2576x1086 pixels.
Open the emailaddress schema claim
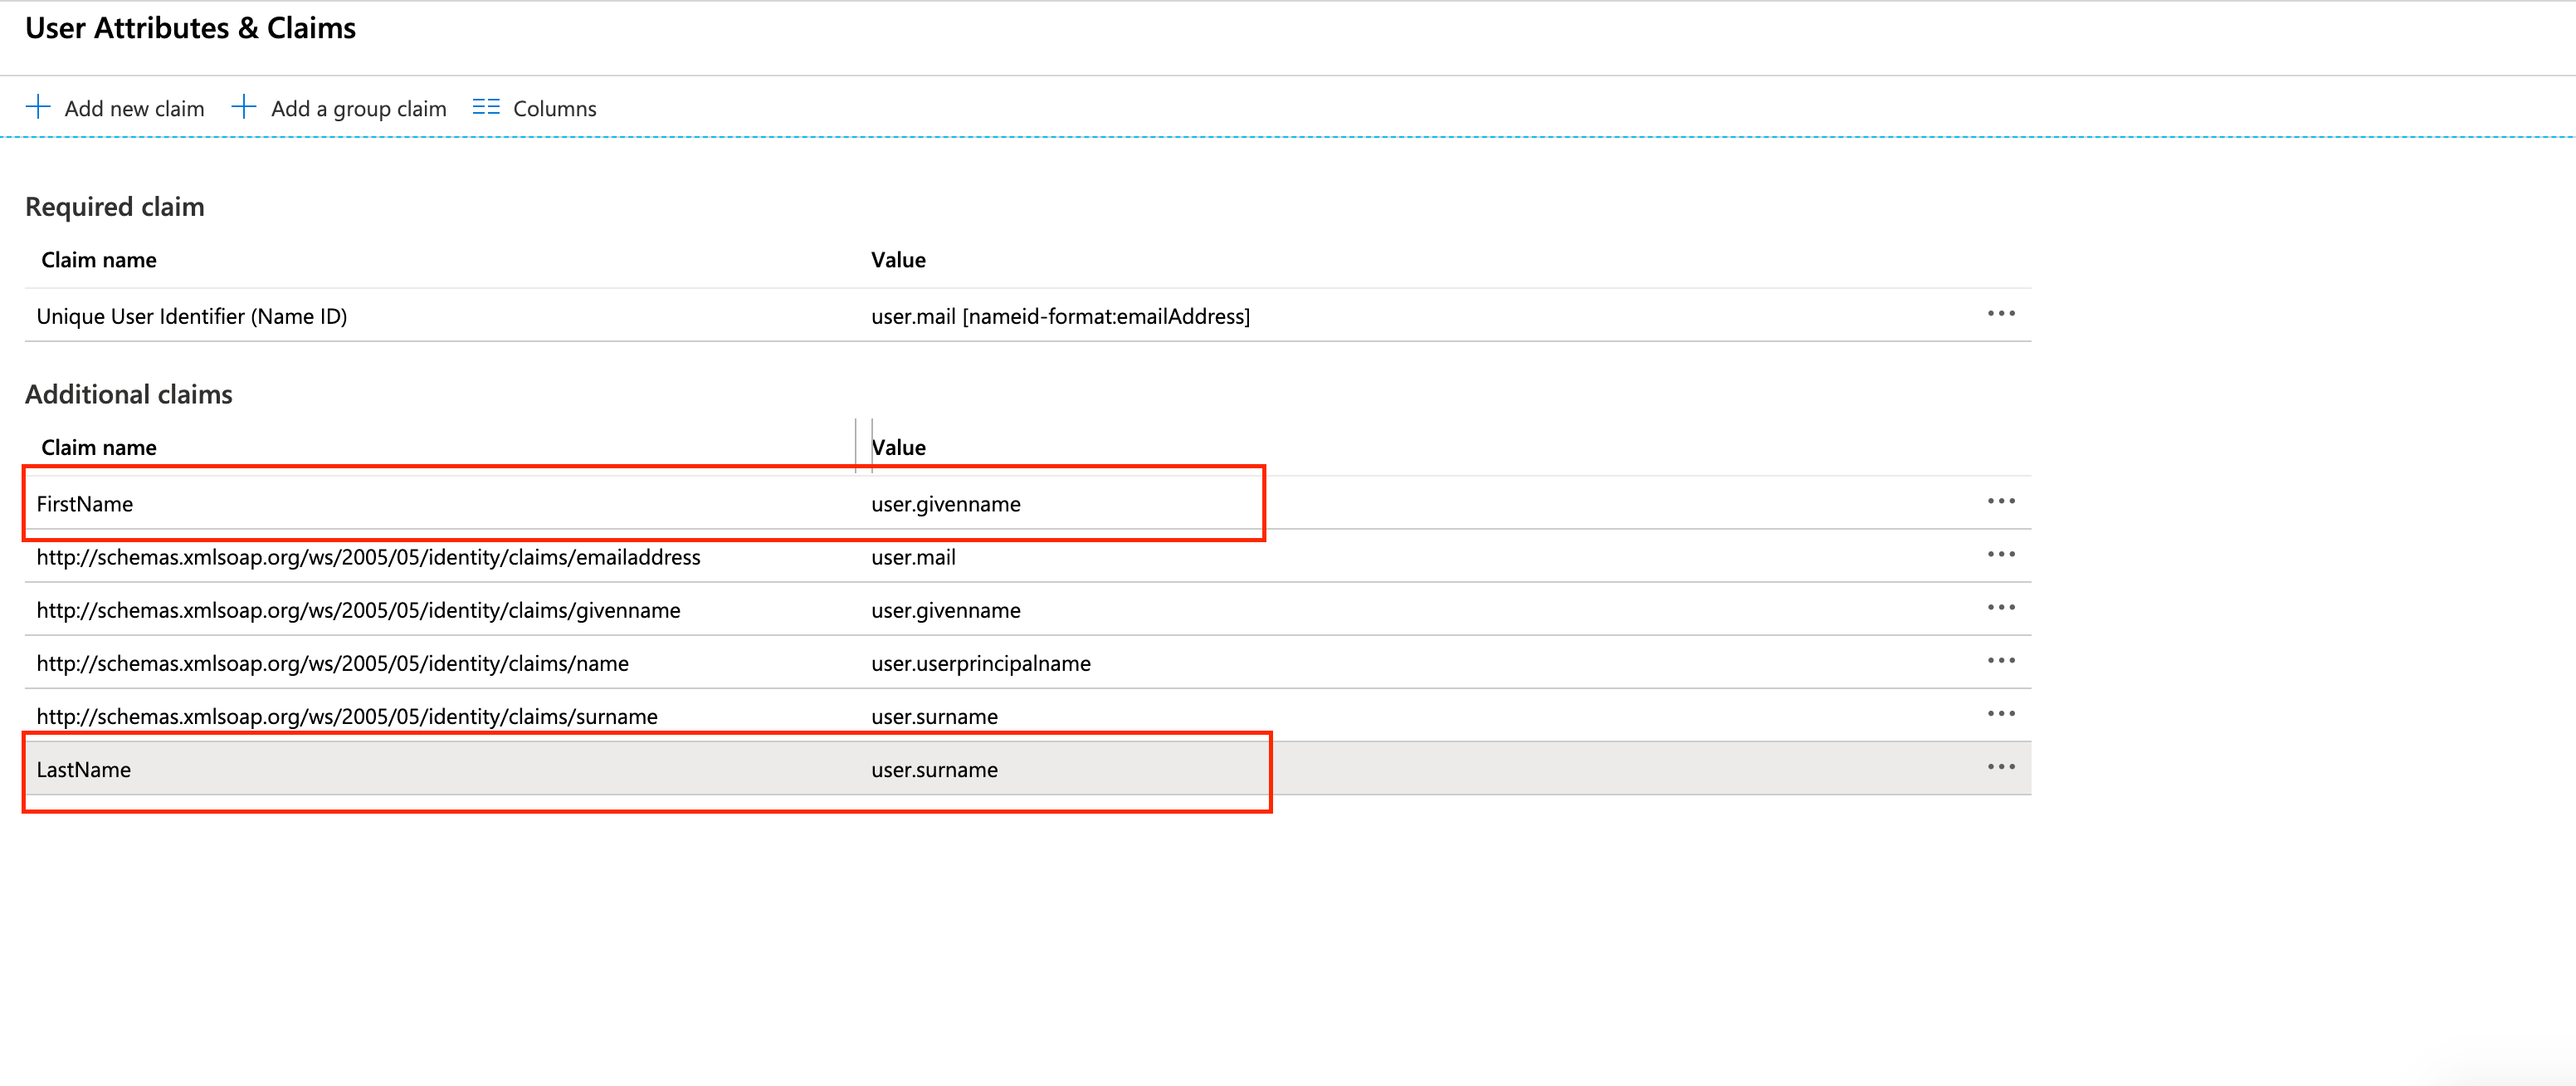[368, 557]
